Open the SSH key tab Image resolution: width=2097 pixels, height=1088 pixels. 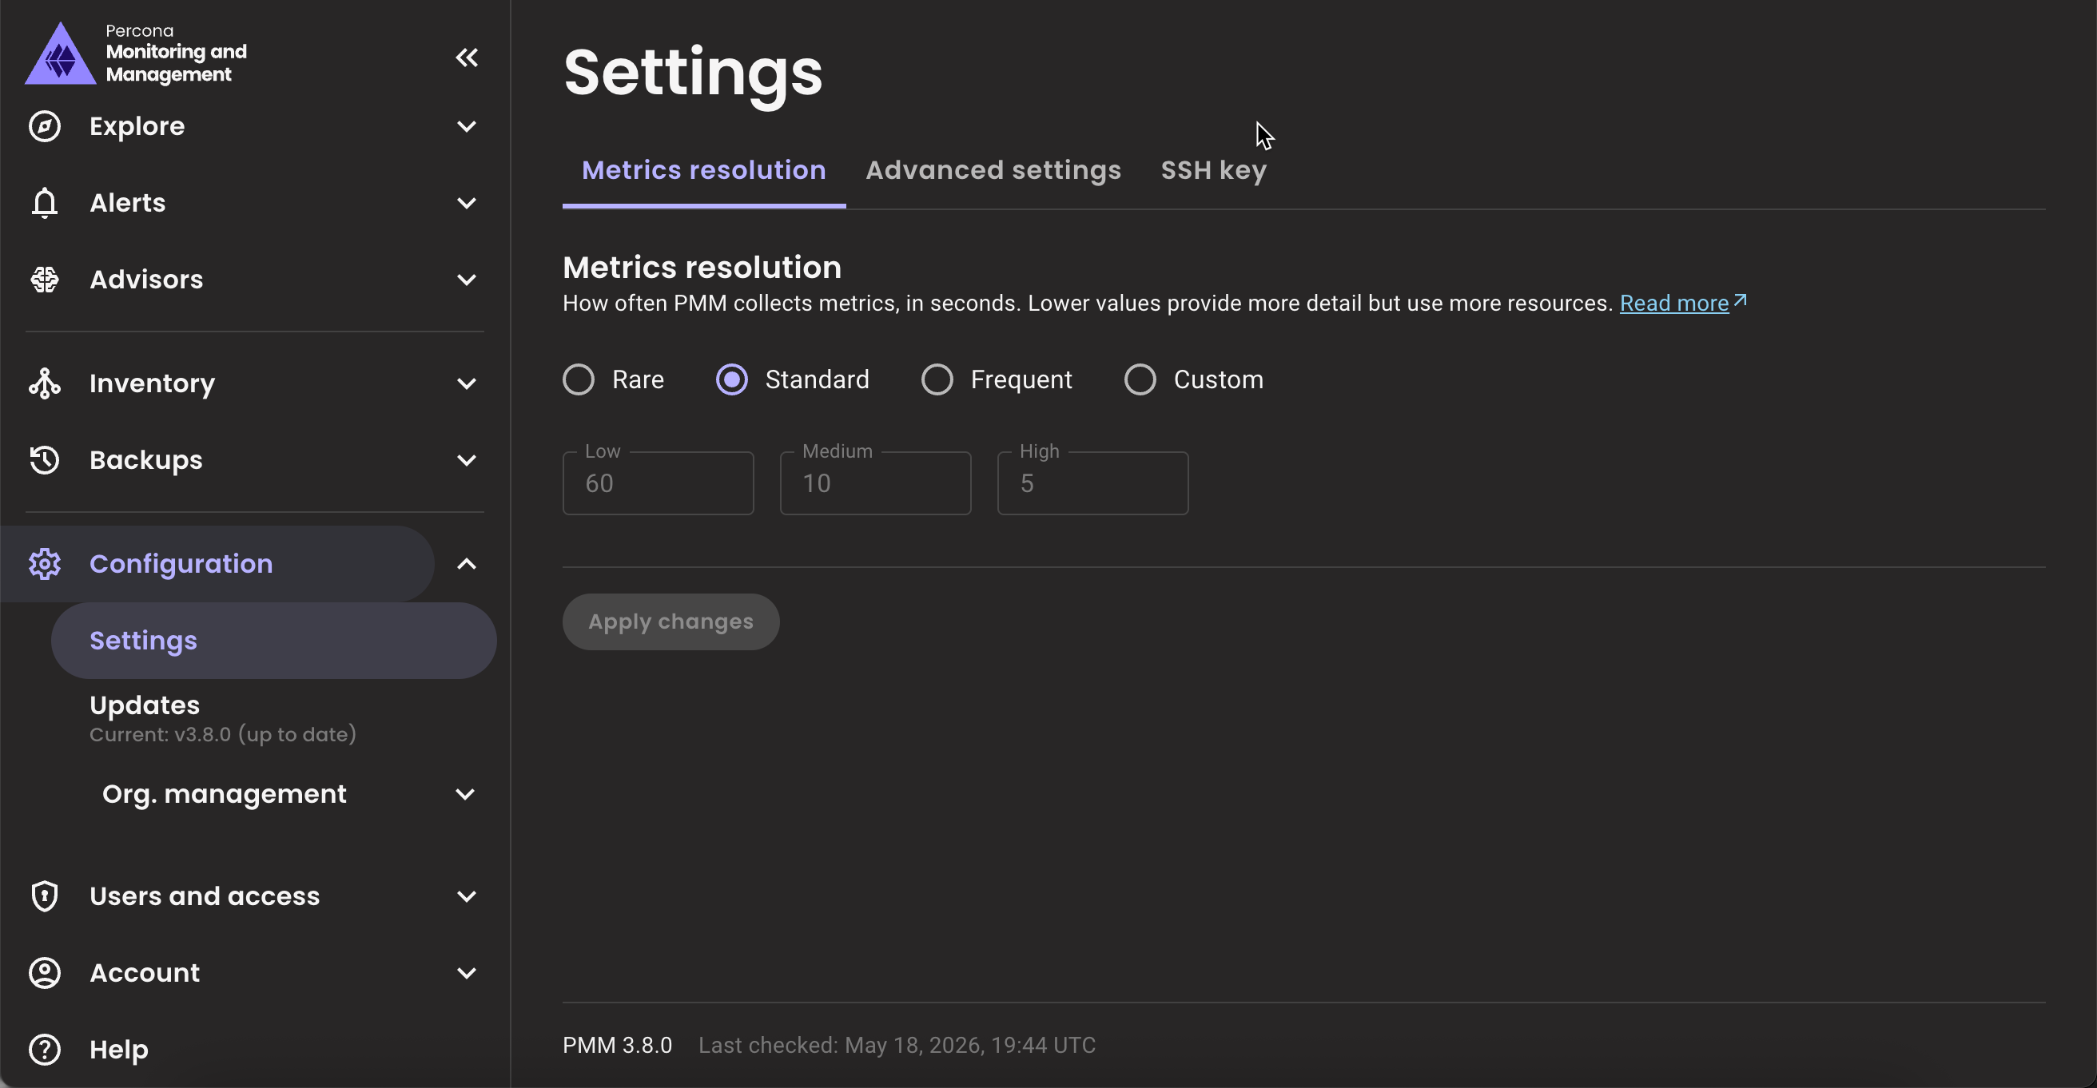click(1213, 170)
